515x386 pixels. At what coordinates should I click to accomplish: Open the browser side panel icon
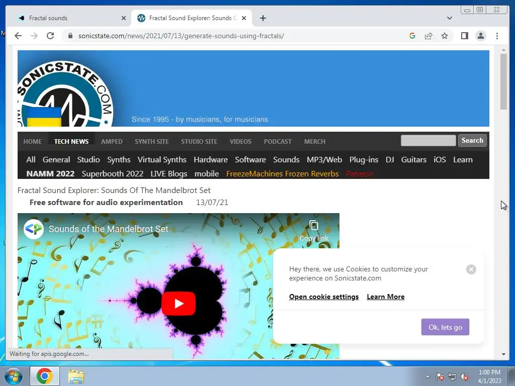464,36
